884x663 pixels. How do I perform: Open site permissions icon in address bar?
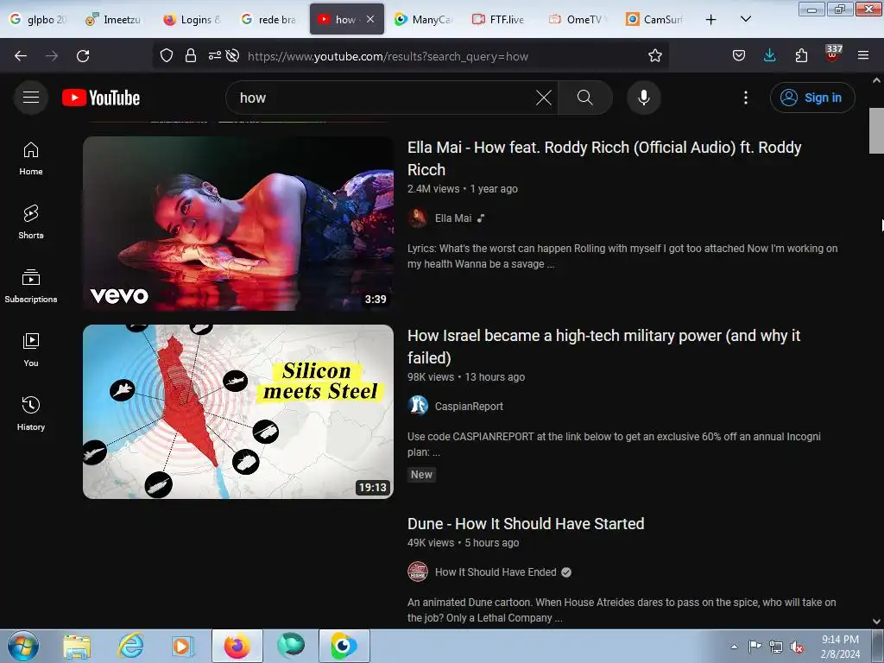coord(215,56)
